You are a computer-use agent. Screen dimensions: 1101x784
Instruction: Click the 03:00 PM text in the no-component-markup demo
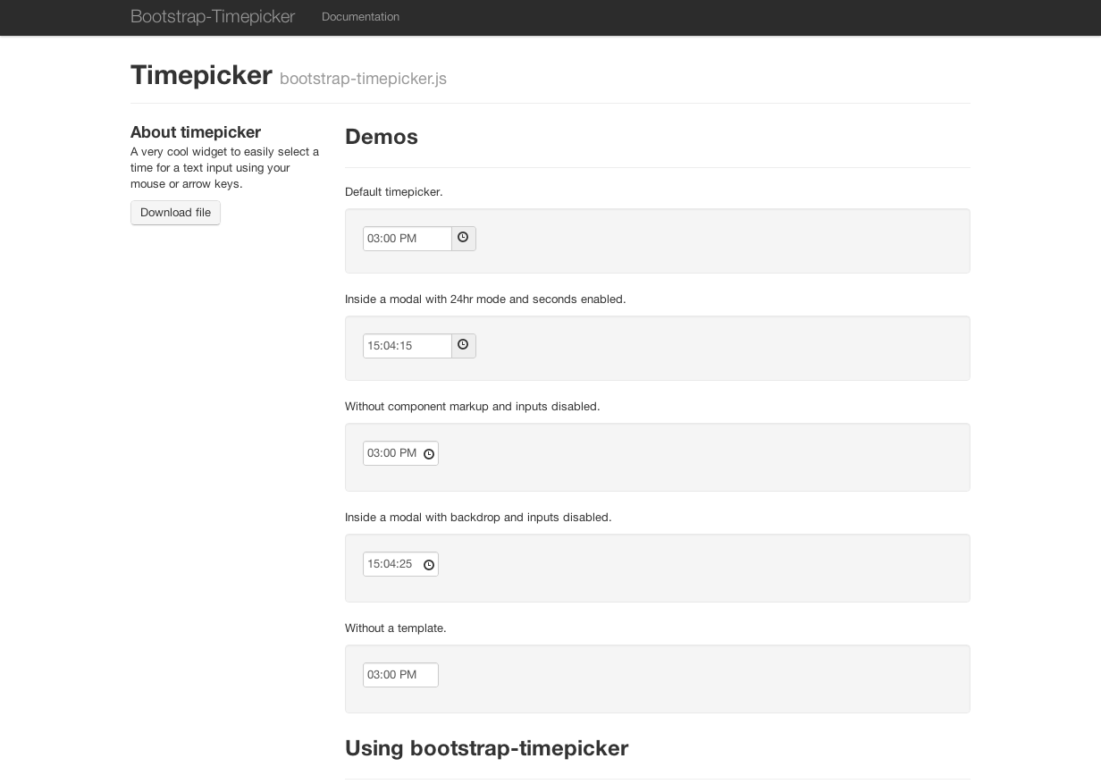pyautogui.click(x=392, y=453)
